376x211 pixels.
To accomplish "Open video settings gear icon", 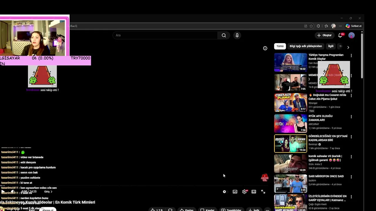I will point(244,192).
